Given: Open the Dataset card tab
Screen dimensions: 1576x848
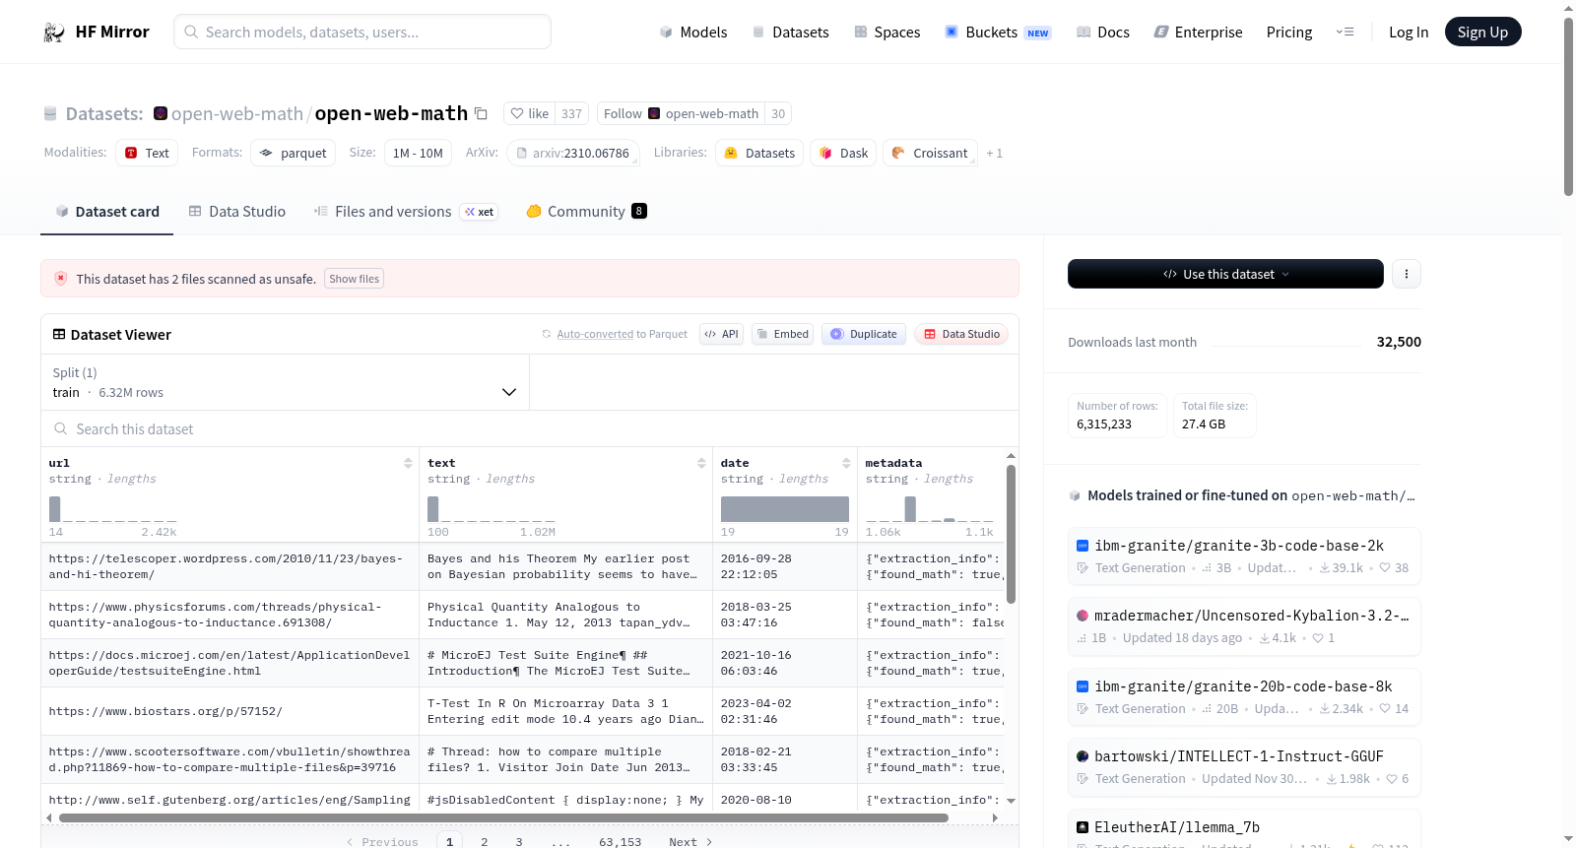Looking at the screenshot, I should pyautogui.click(x=106, y=212).
